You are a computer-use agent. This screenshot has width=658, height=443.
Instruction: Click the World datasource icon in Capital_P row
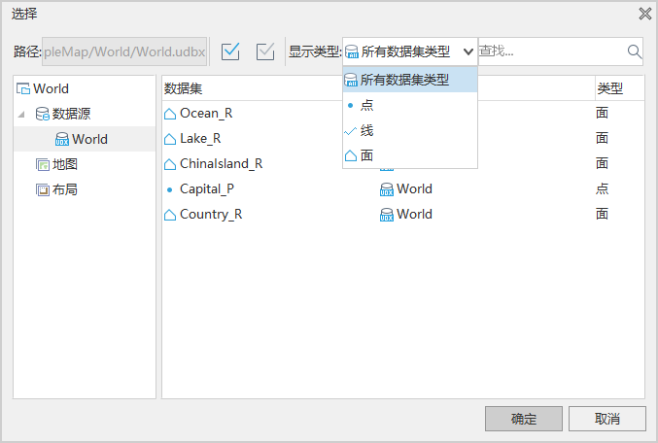(386, 189)
